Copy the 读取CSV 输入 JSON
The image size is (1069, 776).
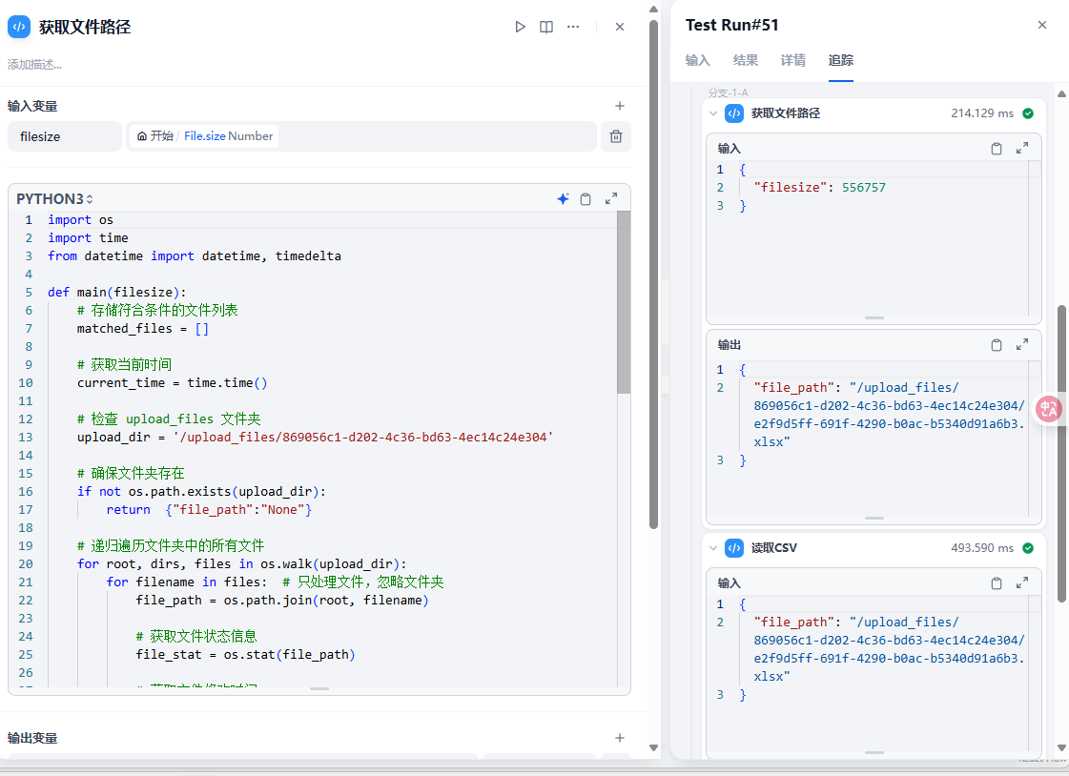point(997,583)
